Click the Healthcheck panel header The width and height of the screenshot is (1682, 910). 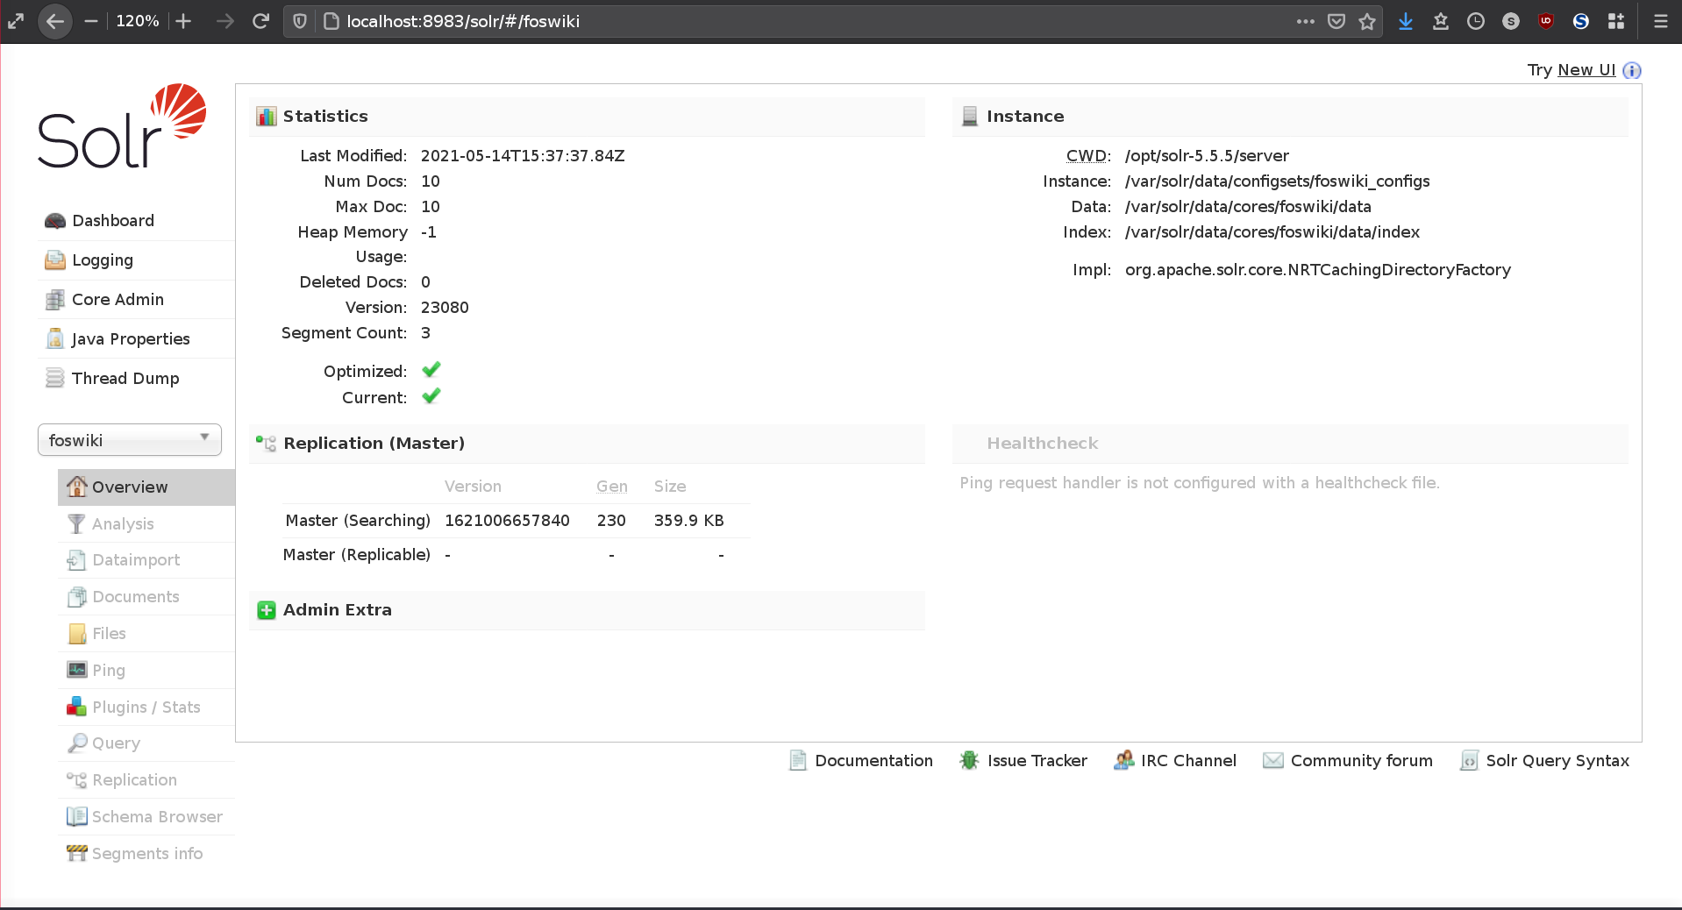point(1290,444)
